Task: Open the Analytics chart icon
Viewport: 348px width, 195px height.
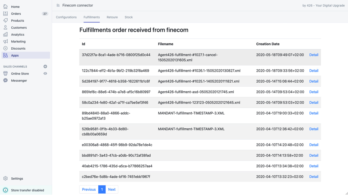Action: pos(6,34)
